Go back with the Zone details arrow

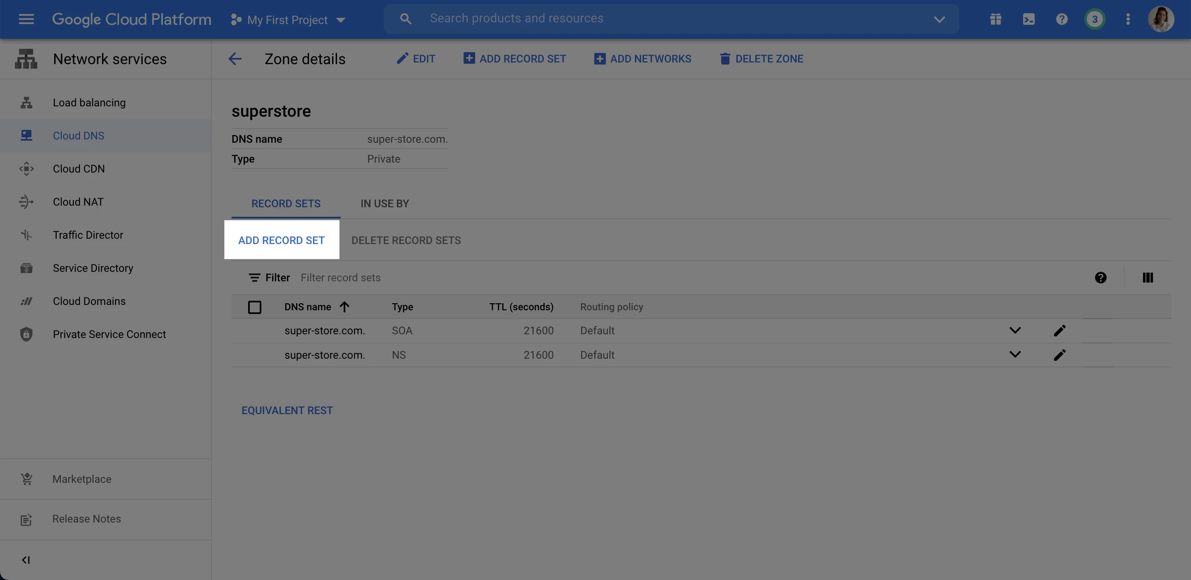235,59
